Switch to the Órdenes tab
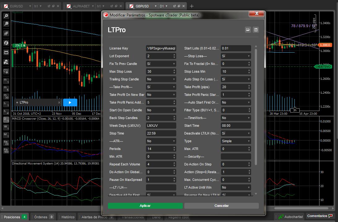This screenshot has width=338, height=222. coord(44,217)
